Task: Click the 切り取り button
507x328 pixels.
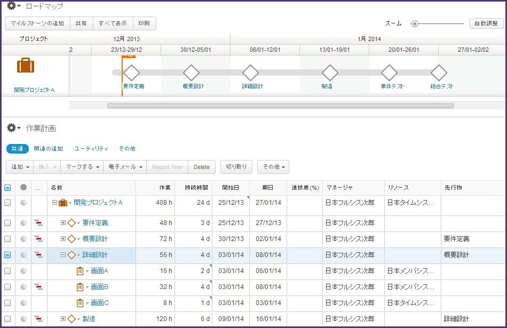Action: point(236,167)
